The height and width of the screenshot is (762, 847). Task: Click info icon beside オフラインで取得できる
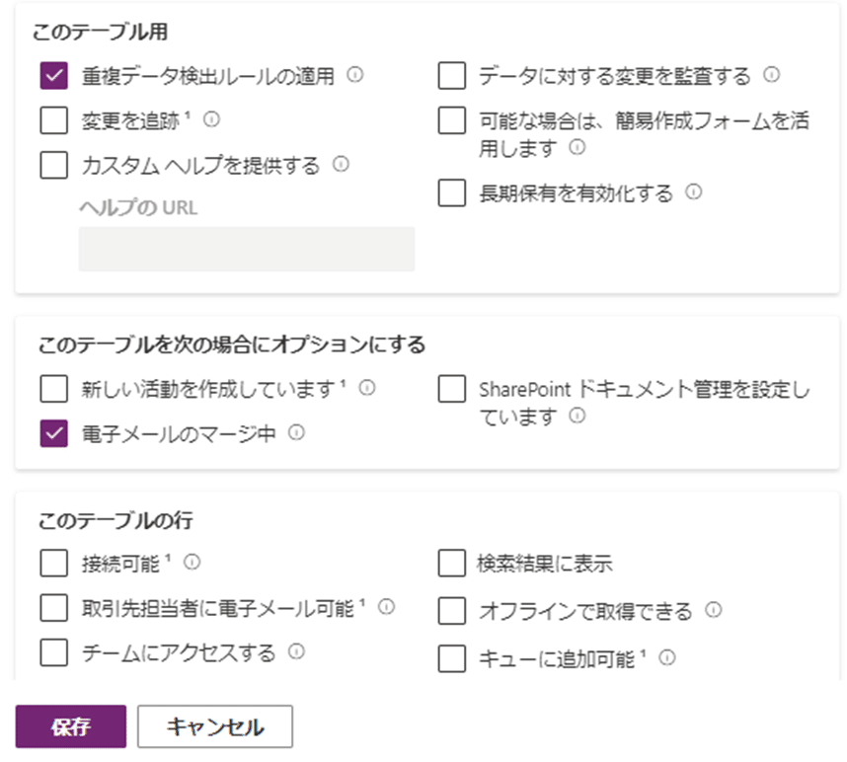coord(714,610)
